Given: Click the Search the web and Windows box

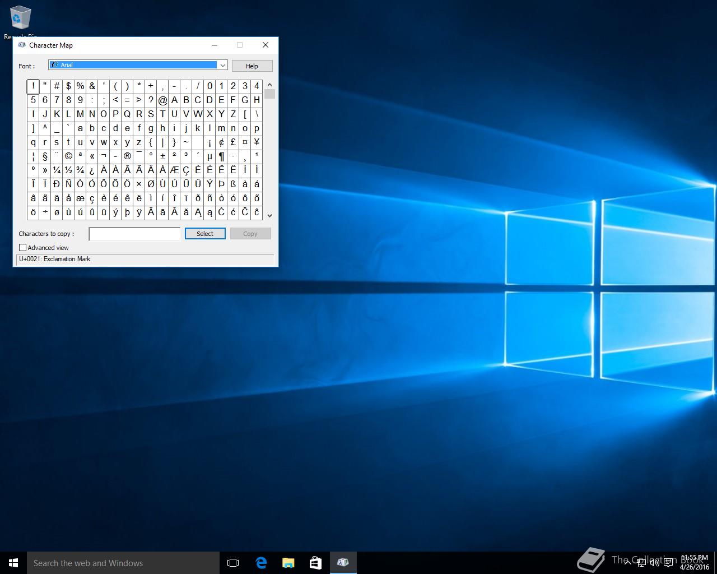Looking at the screenshot, I should tap(123, 563).
